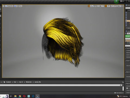Collapse the Transform section

click(126, 48)
